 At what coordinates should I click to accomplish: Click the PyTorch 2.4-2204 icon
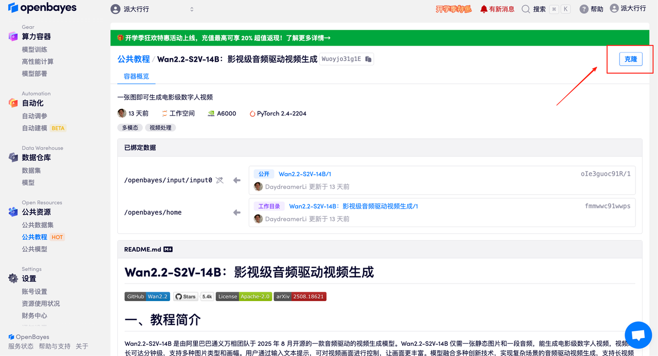tap(252, 114)
